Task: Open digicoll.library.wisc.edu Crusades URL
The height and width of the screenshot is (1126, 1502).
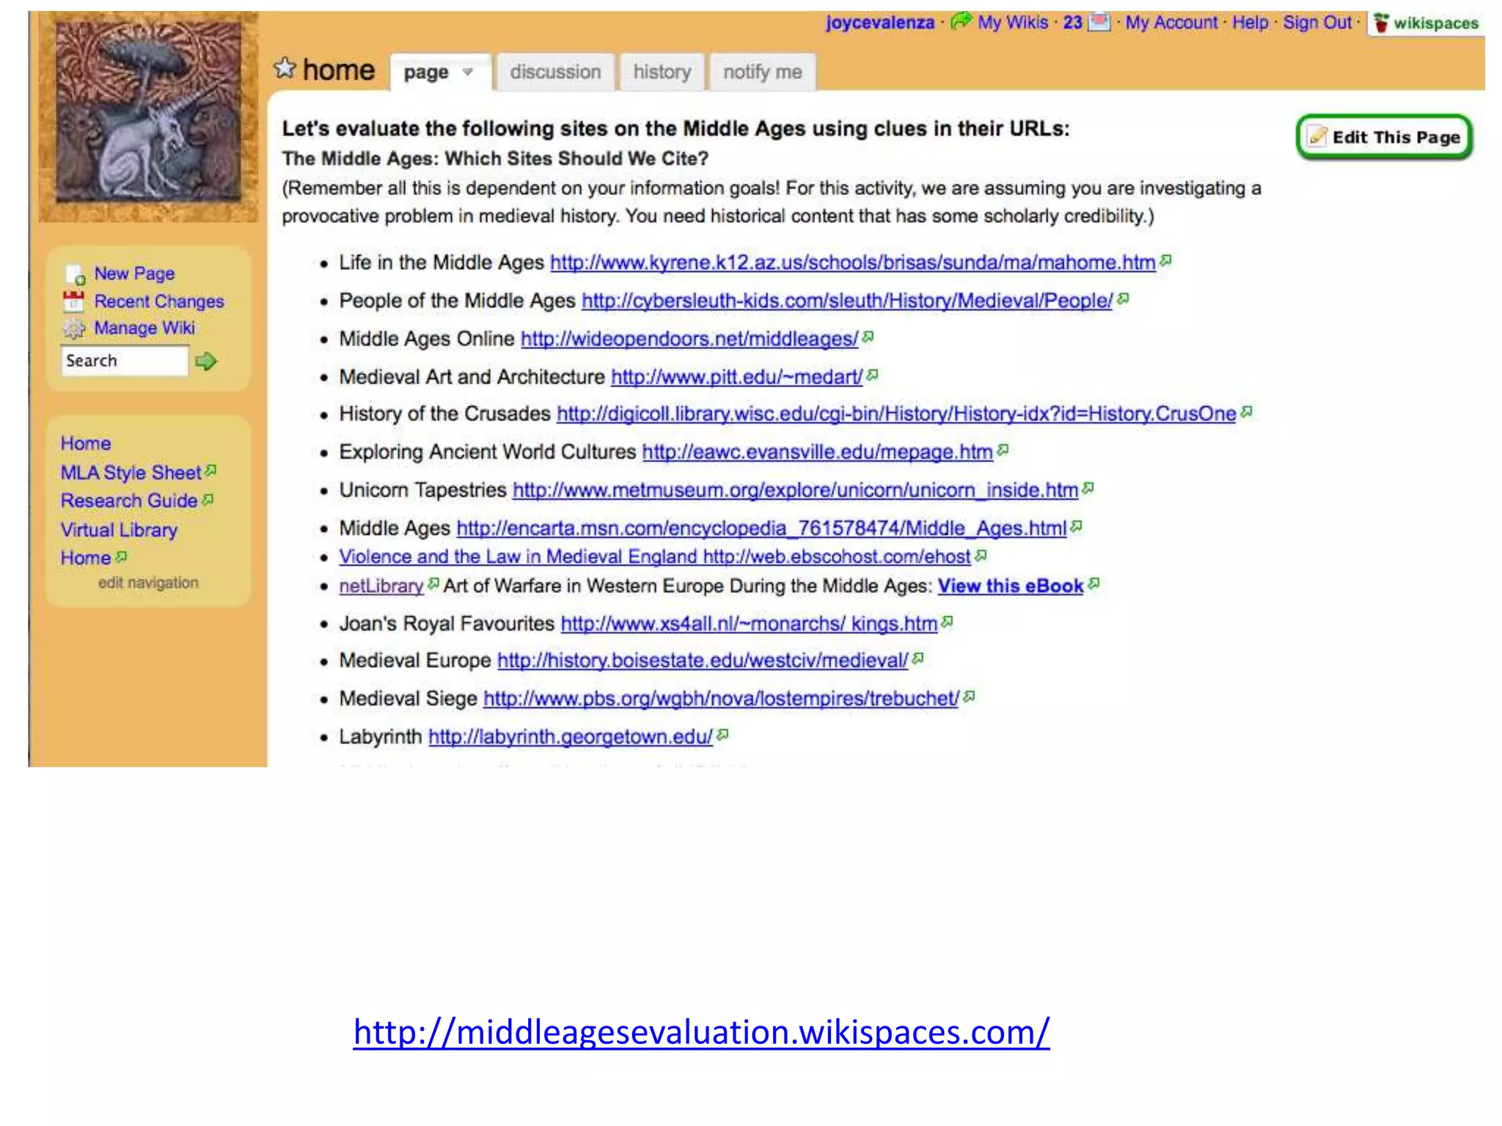Action: (x=896, y=413)
